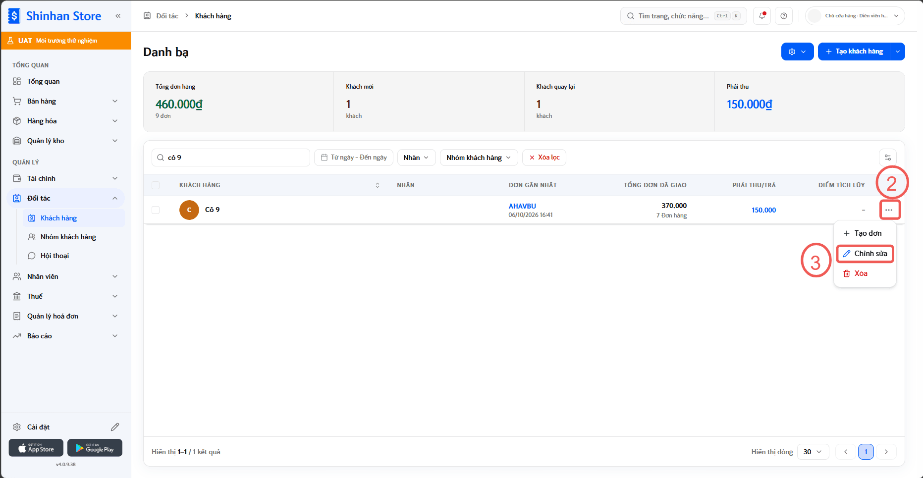Screen dimensions: 923x478
Task: Click the top page search box
Action: tap(683, 16)
